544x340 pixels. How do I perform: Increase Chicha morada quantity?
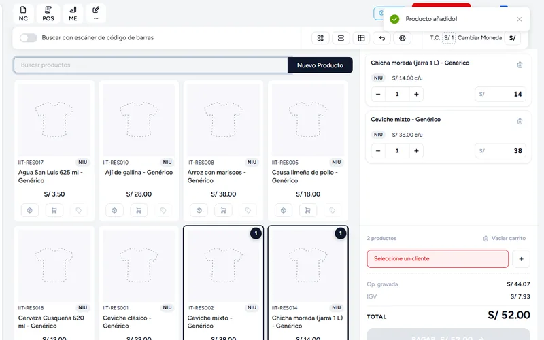[416, 94]
